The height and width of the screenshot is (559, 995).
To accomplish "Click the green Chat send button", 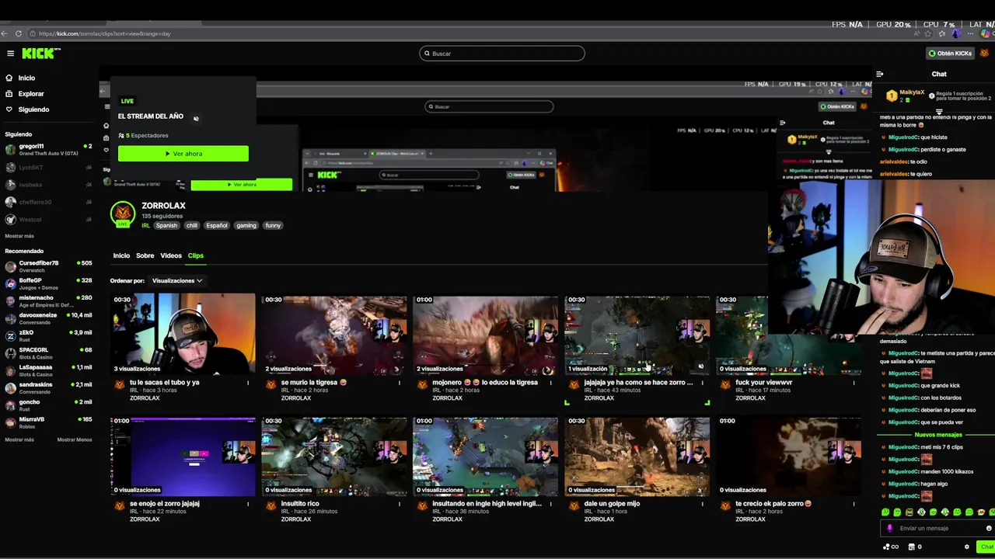I will (x=986, y=547).
